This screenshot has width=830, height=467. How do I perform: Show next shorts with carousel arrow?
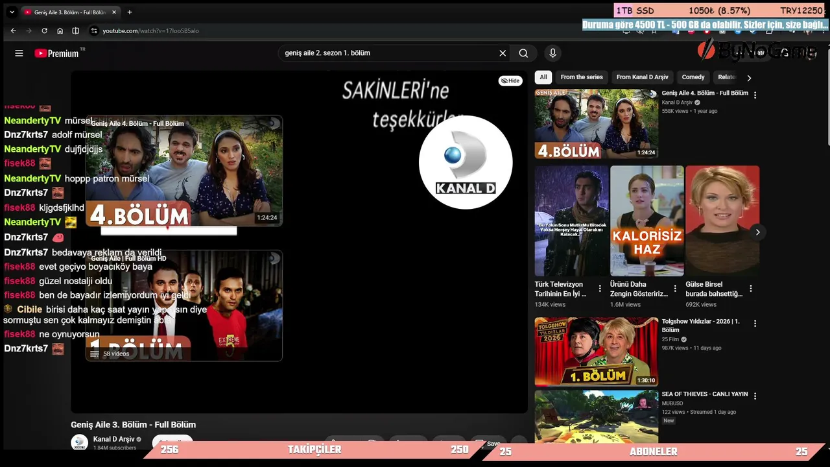coord(757,232)
